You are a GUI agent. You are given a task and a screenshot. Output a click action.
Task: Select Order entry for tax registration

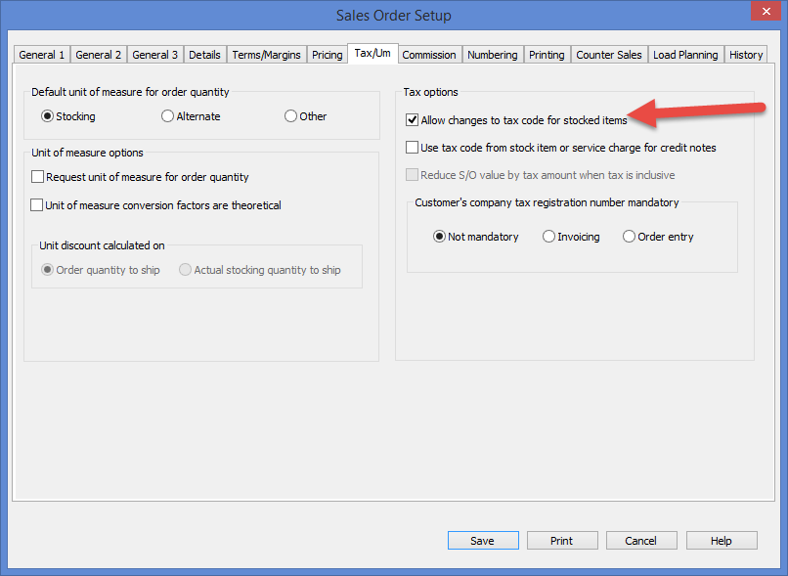629,237
